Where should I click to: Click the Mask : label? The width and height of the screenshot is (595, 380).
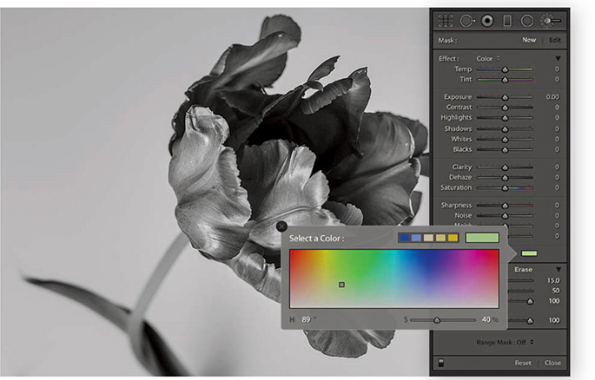click(447, 40)
